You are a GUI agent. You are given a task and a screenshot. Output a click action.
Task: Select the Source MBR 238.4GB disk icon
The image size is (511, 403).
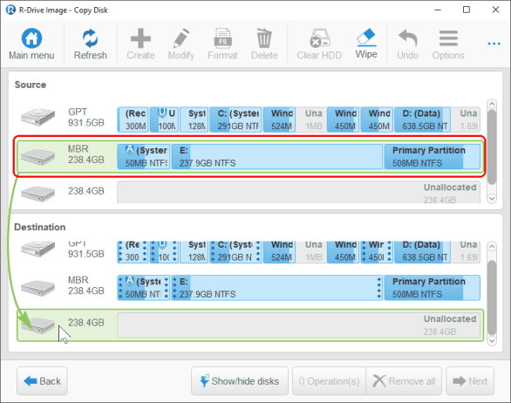pos(37,156)
